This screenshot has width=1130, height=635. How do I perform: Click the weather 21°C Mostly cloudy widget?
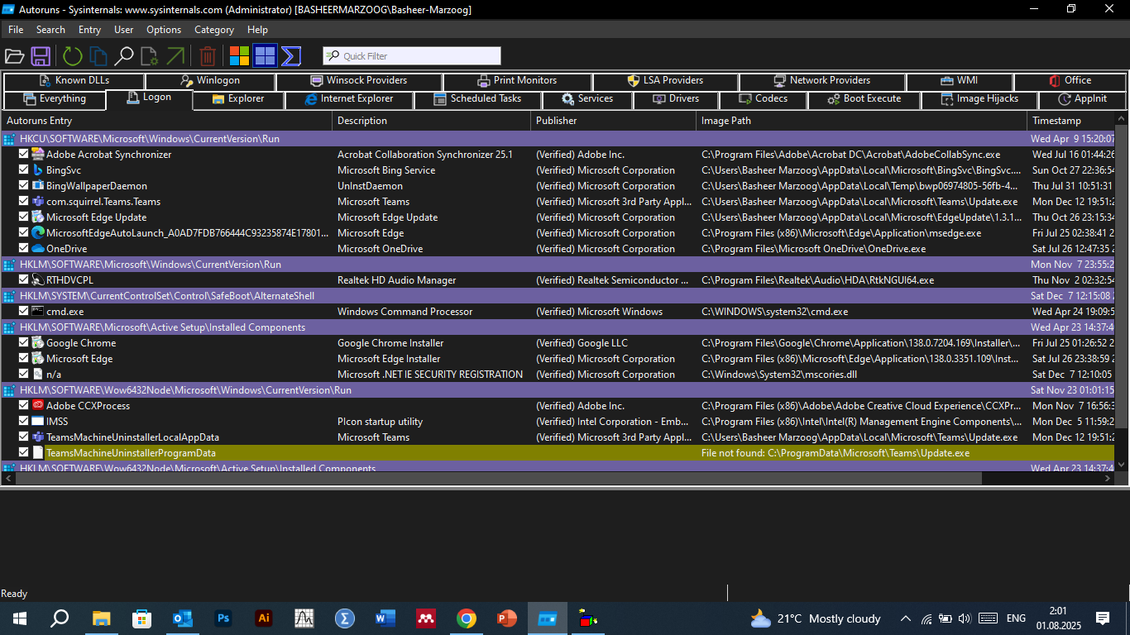point(815,618)
